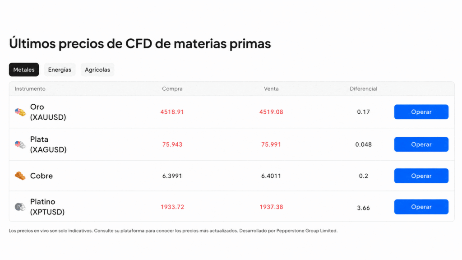Viewport: 462px width, 260px height.
Task: Click the silver bars icon for Plata
Action: click(x=20, y=144)
